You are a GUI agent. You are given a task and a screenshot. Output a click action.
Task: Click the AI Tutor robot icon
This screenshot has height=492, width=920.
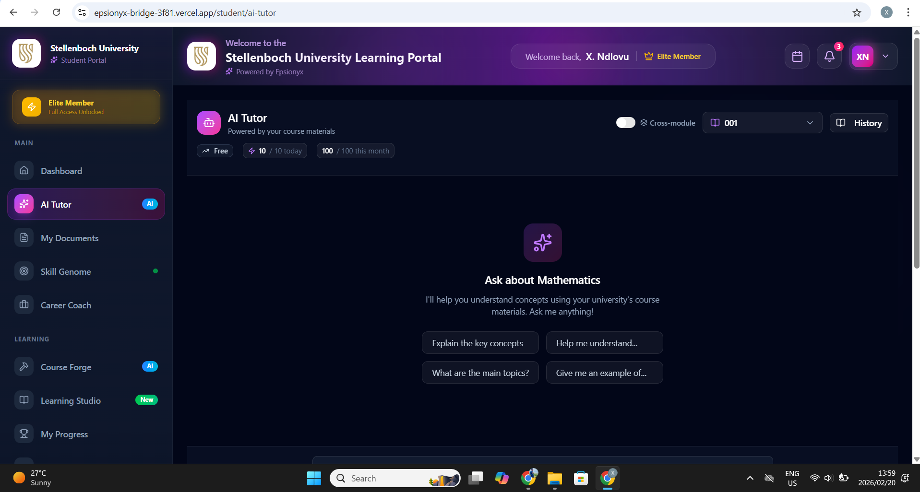(209, 123)
